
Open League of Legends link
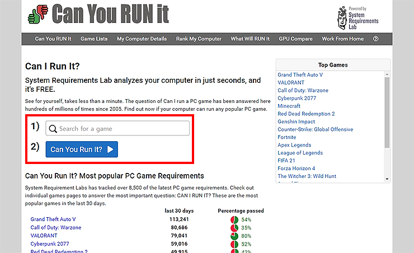tap(300, 153)
